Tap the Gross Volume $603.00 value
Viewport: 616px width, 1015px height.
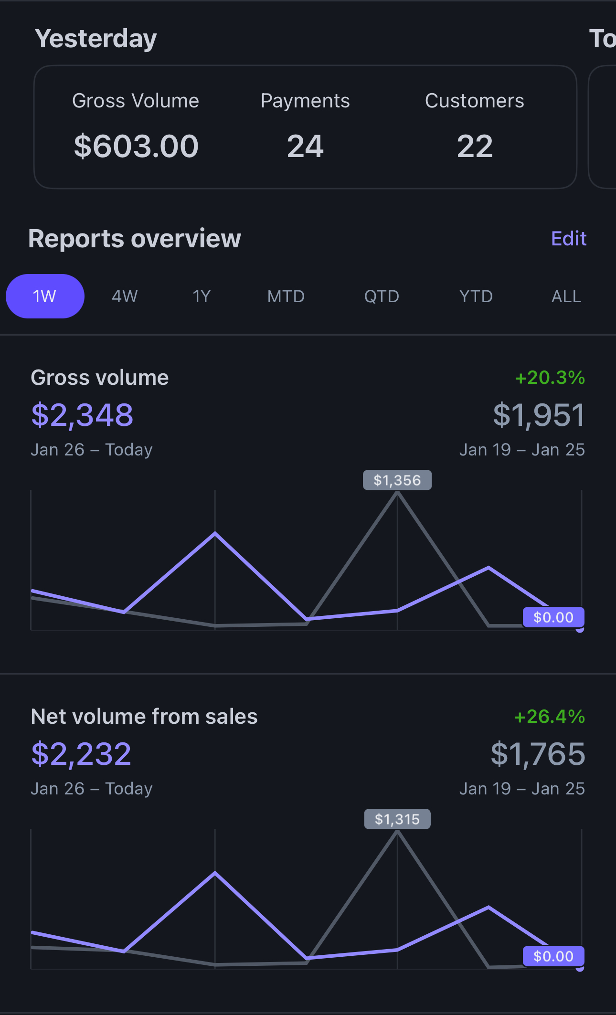click(136, 146)
